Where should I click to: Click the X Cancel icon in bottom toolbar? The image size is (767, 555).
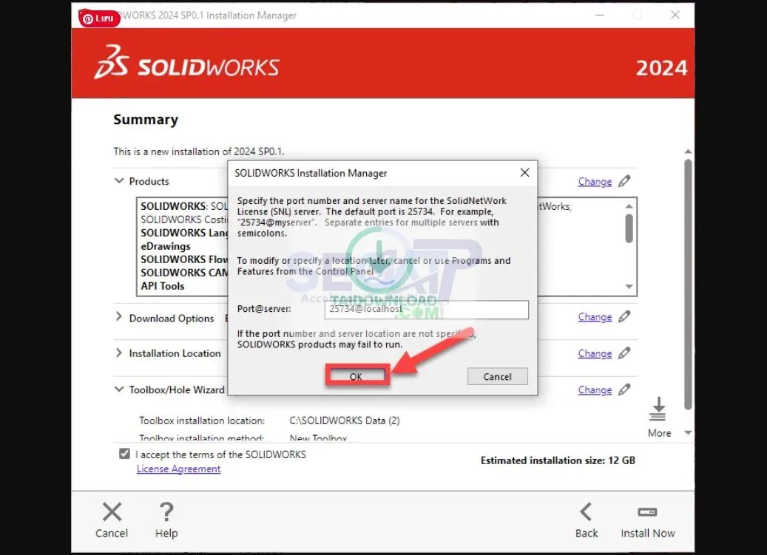112,511
